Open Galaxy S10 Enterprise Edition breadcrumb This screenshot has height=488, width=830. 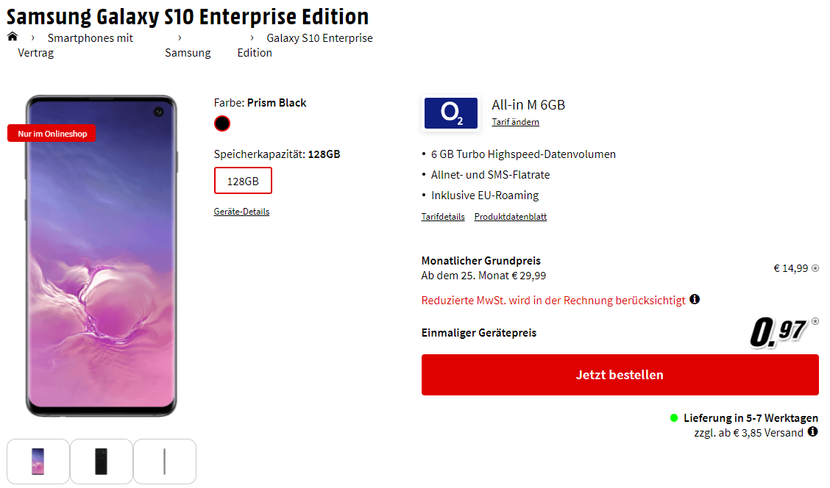pos(319,38)
